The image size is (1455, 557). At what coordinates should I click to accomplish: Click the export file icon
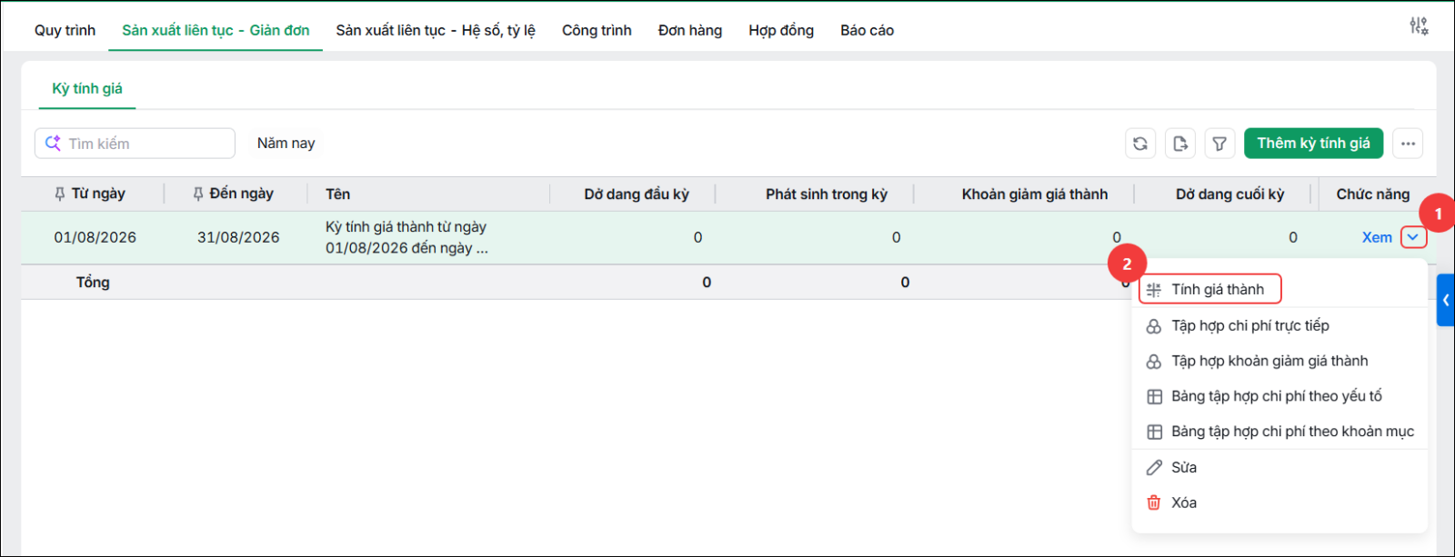pyautogui.click(x=1180, y=144)
